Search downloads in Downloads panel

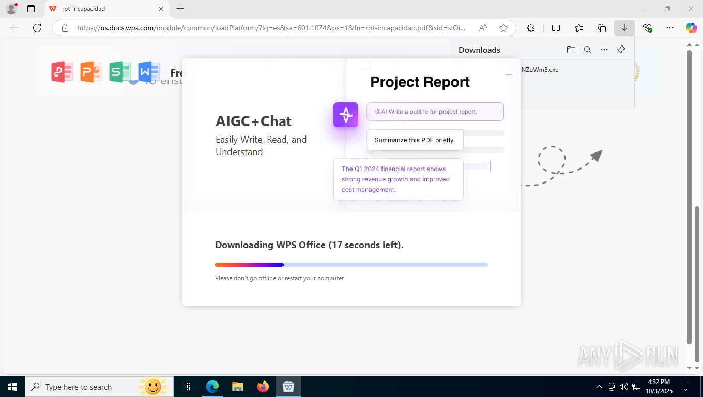tap(588, 50)
